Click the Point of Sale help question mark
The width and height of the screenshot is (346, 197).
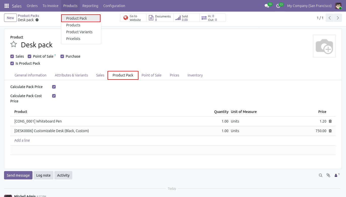point(55,55)
